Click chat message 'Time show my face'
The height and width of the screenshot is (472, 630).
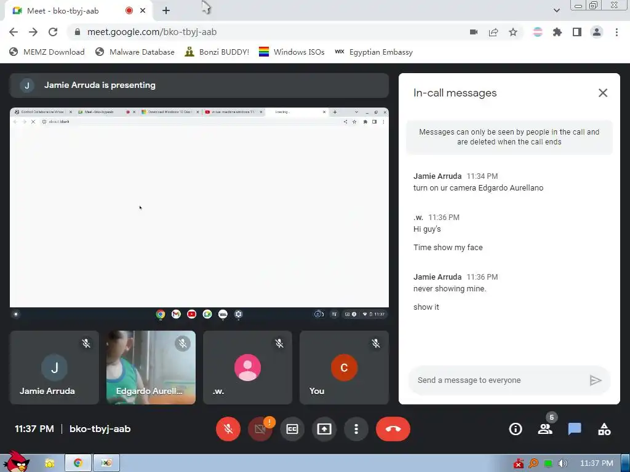448,248
